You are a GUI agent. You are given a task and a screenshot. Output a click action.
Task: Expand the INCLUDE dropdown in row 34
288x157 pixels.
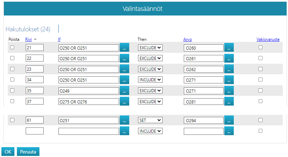(x=150, y=80)
